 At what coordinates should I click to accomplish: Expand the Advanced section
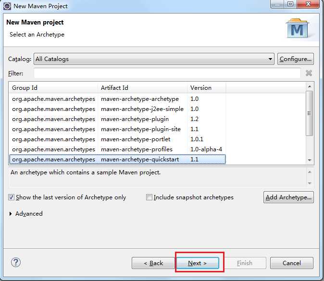(10, 214)
